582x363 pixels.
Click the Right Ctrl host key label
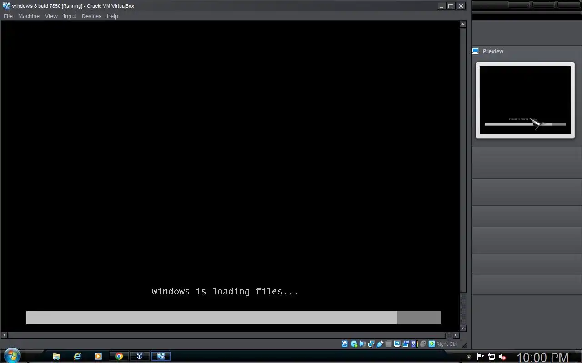447,344
